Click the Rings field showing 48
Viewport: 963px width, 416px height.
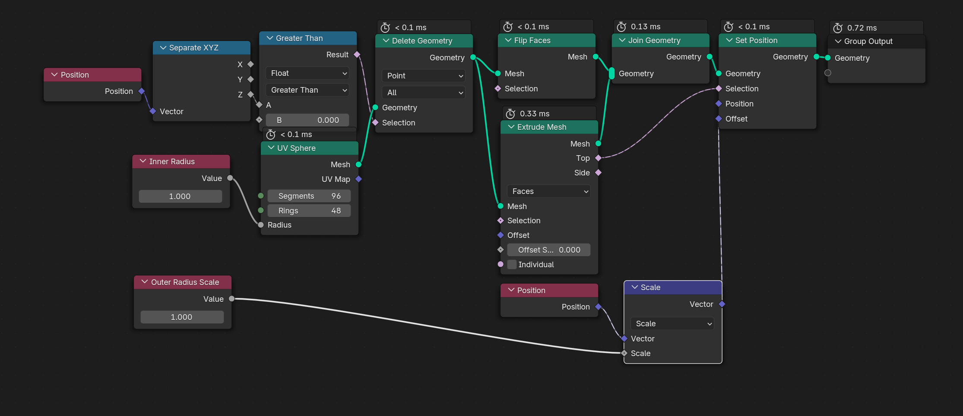point(309,211)
